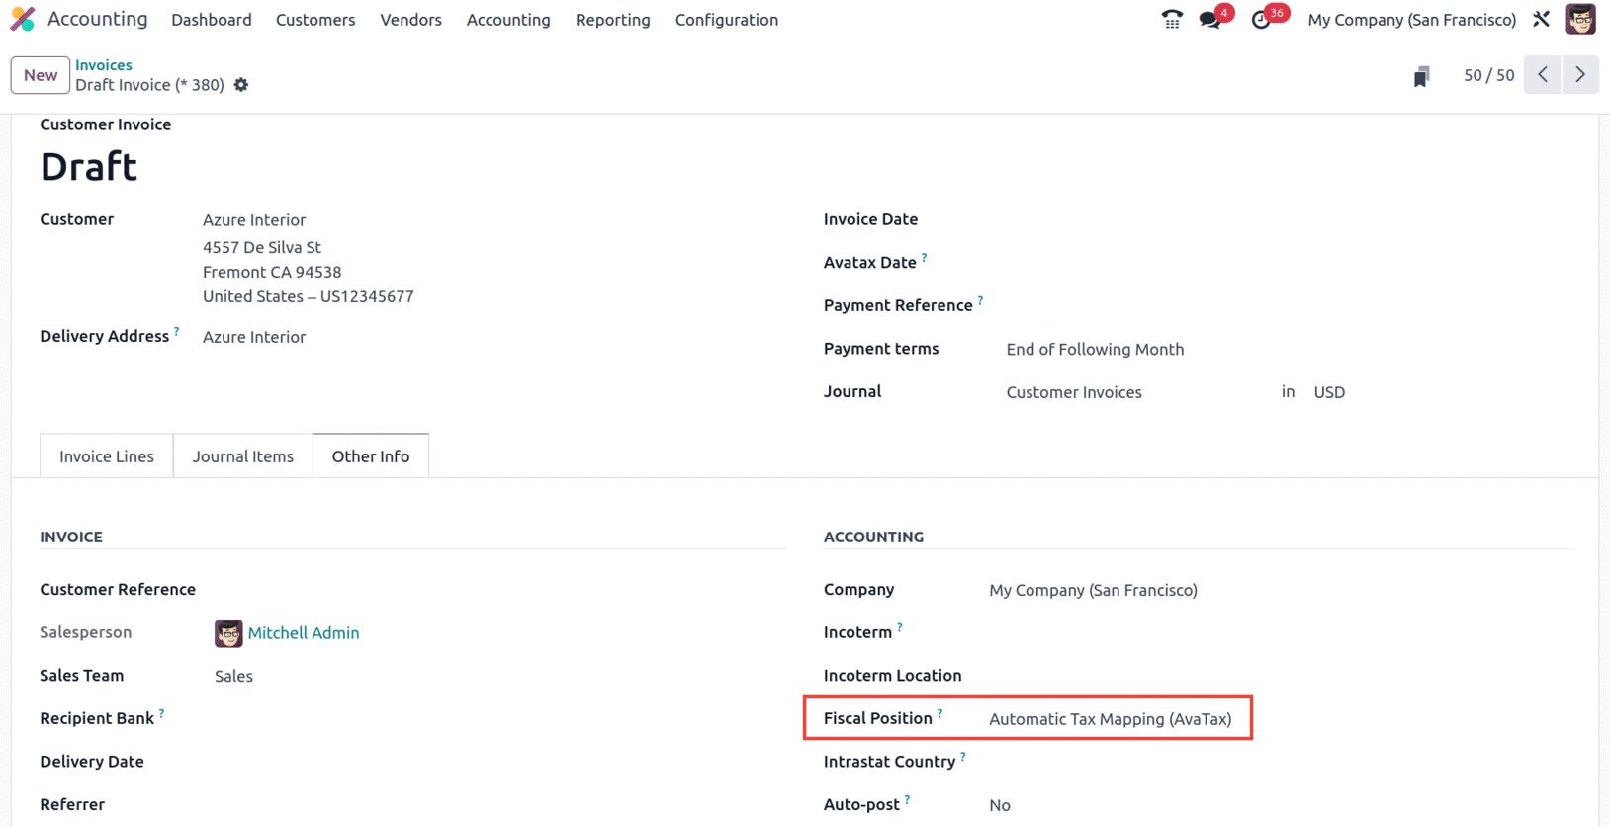This screenshot has width=1610, height=827.
Task: Open Mitchell Admin salesperson link
Action: tap(304, 633)
